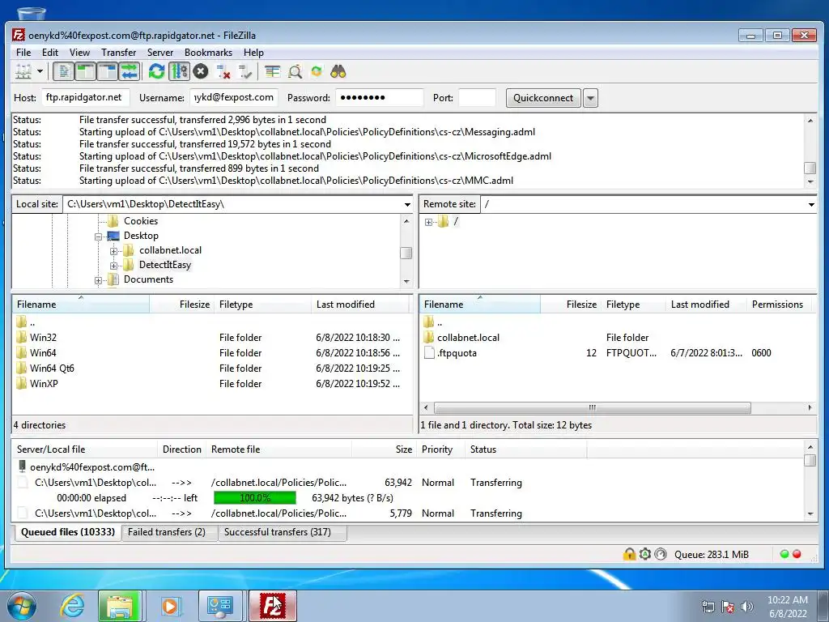Toggle synchronized browsing icon
829x622 pixels.
click(x=317, y=71)
